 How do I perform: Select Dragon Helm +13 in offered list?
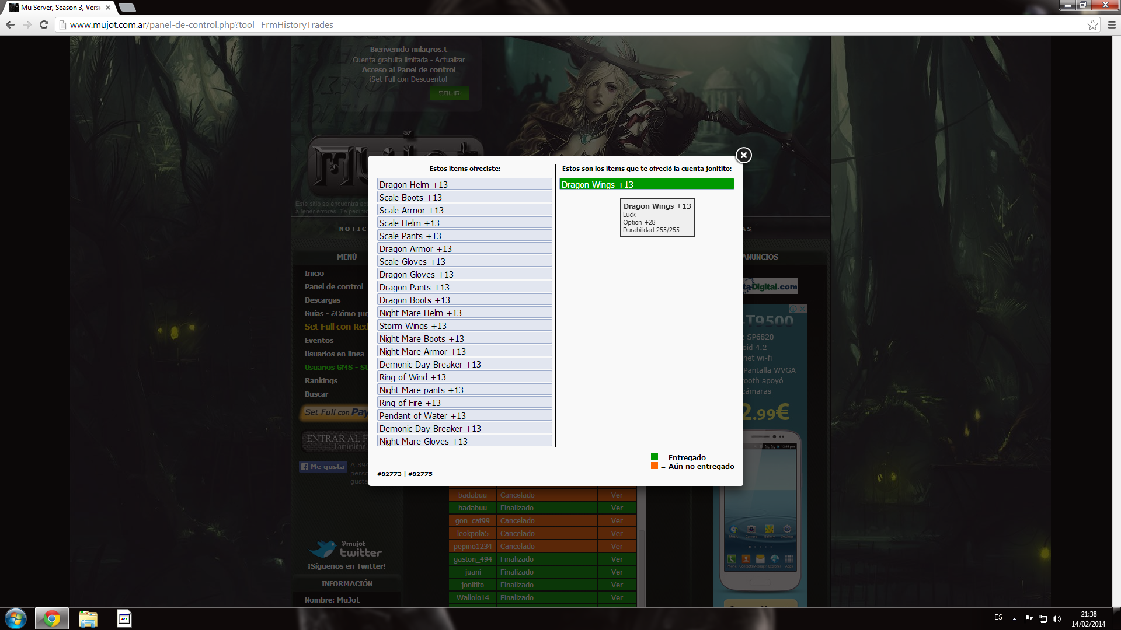pos(464,184)
